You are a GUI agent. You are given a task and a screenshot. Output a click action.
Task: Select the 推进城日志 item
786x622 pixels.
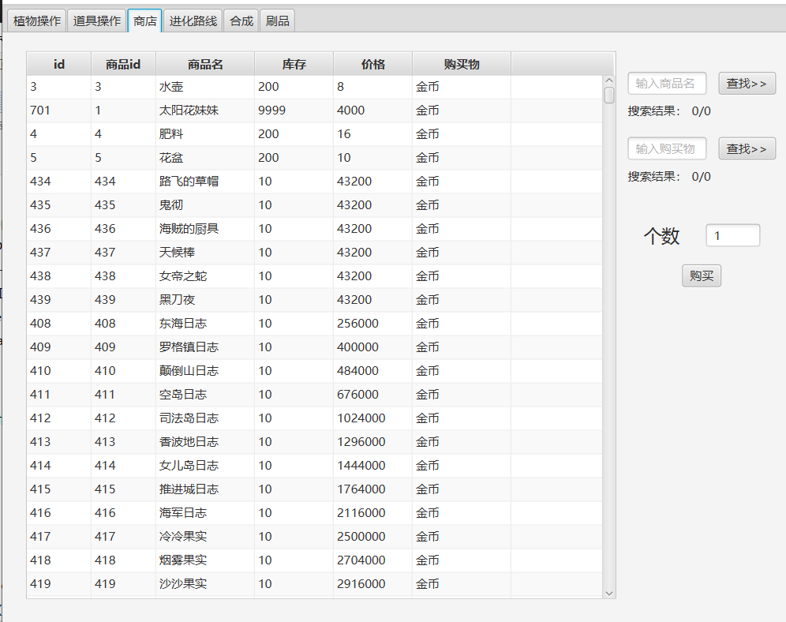tap(314, 489)
